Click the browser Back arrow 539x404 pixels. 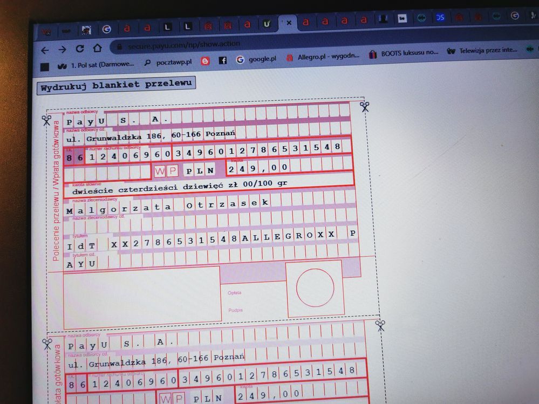point(45,50)
